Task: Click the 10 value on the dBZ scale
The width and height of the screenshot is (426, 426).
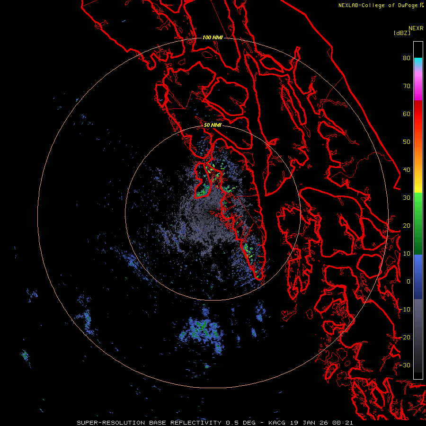Action: coord(407,254)
